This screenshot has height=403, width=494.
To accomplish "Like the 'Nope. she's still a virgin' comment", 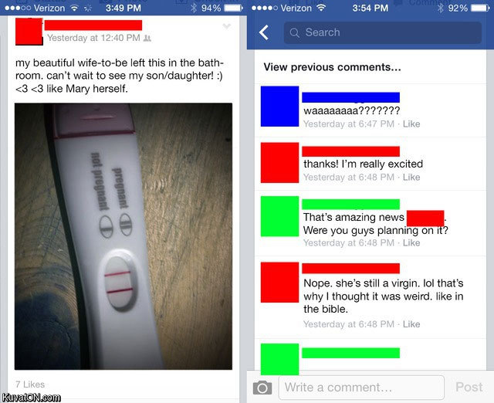I will [411, 324].
